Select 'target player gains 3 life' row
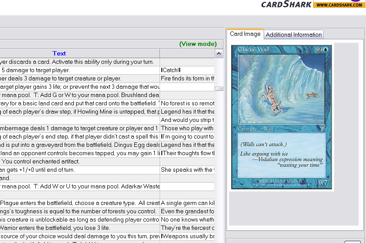 pyautogui.click(x=80, y=87)
